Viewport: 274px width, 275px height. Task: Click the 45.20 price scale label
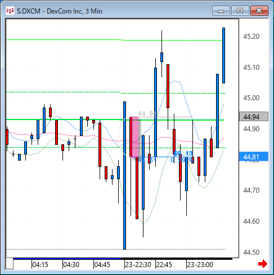pyautogui.click(x=251, y=36)
